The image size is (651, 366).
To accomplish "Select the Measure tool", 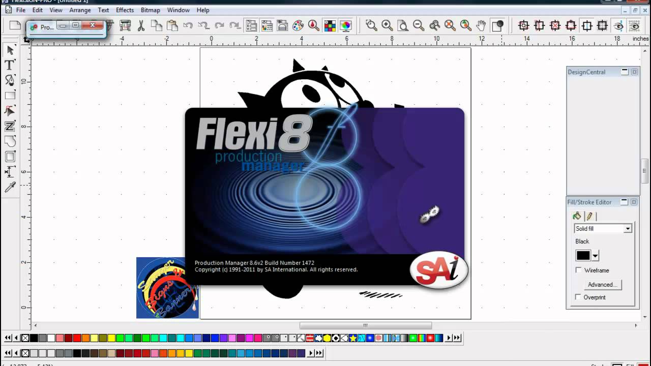I will [10, 172].
